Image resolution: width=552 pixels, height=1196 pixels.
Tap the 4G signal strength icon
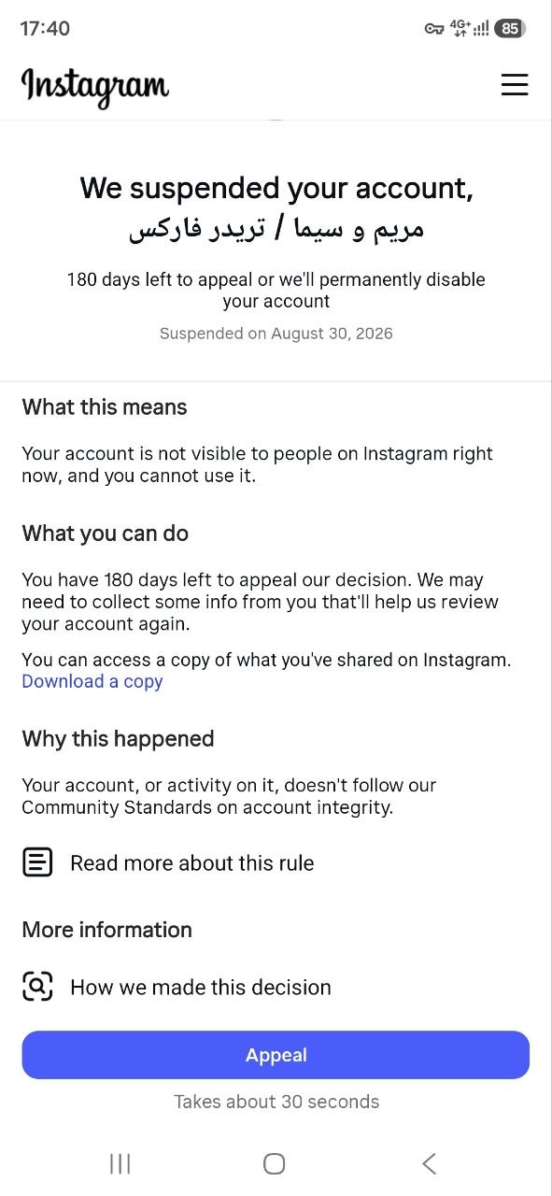470,29
